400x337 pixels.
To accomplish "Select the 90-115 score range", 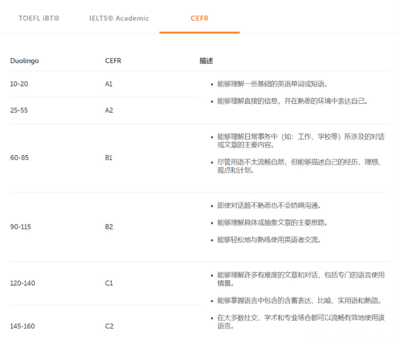I will coord(21,227).
